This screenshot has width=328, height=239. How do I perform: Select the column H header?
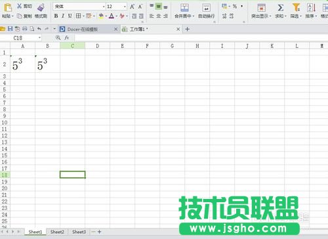point(197,46)
